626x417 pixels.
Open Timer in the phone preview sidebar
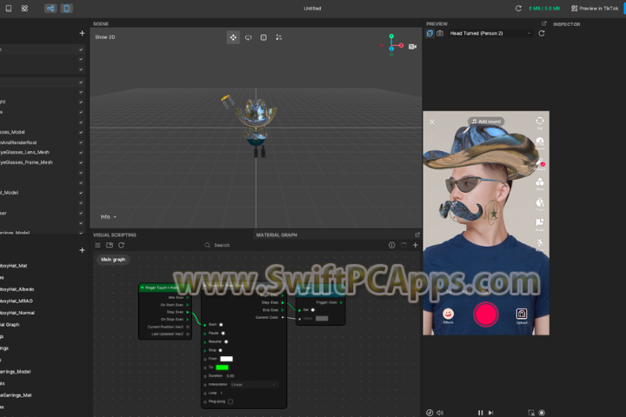[540, 204]
